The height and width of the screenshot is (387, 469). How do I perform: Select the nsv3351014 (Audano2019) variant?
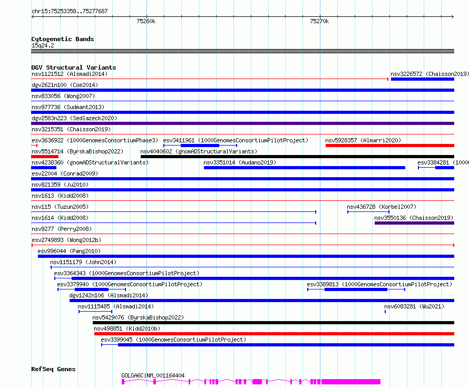305,168
